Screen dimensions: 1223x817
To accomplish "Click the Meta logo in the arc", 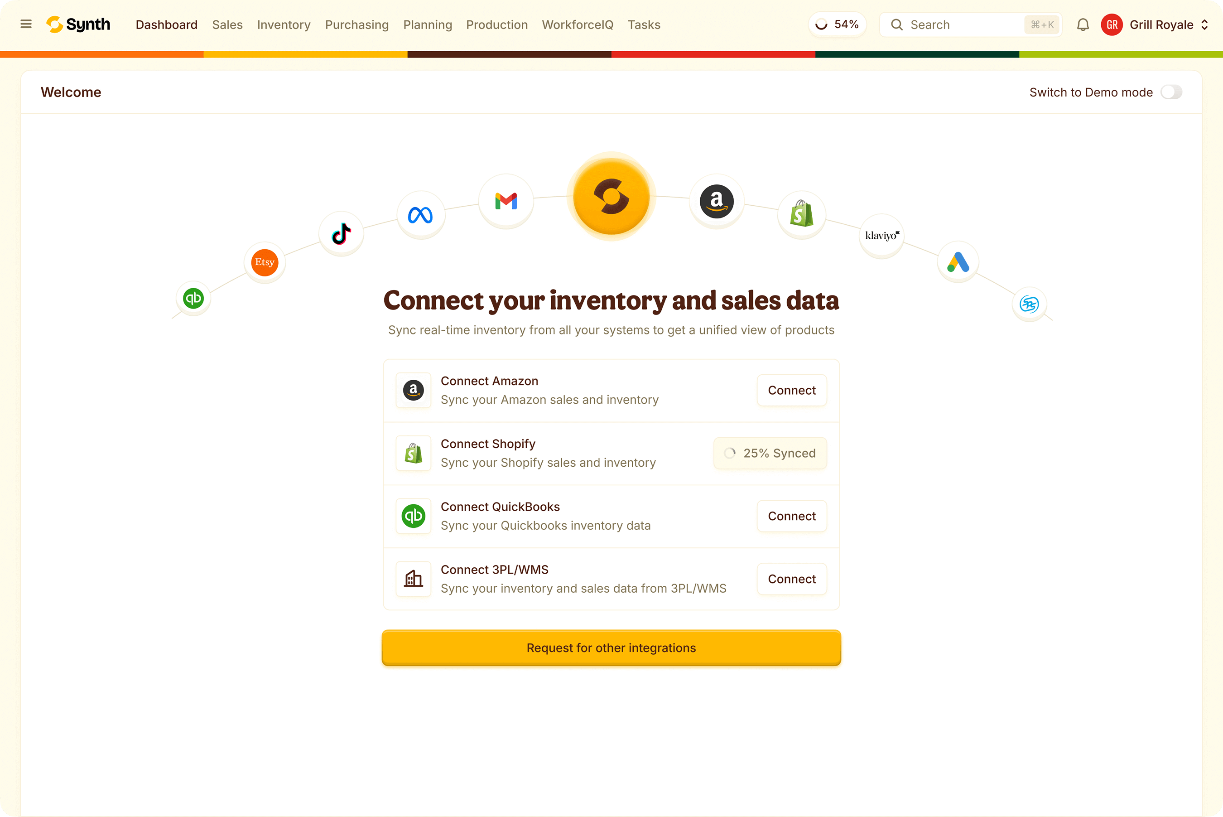I will [420, 214].
